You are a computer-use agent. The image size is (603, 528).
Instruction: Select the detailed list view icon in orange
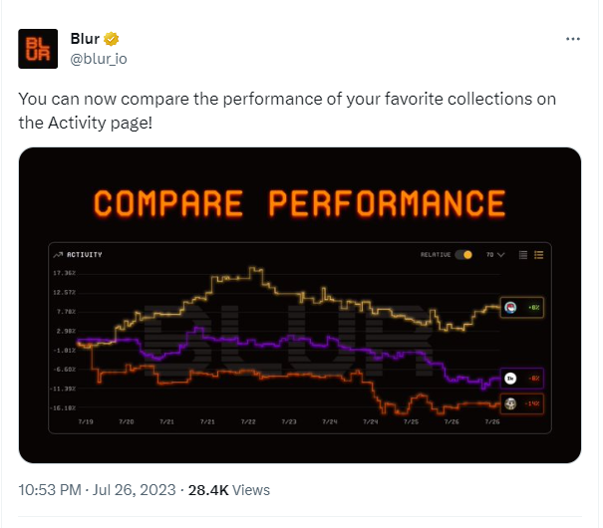(538, 255)
